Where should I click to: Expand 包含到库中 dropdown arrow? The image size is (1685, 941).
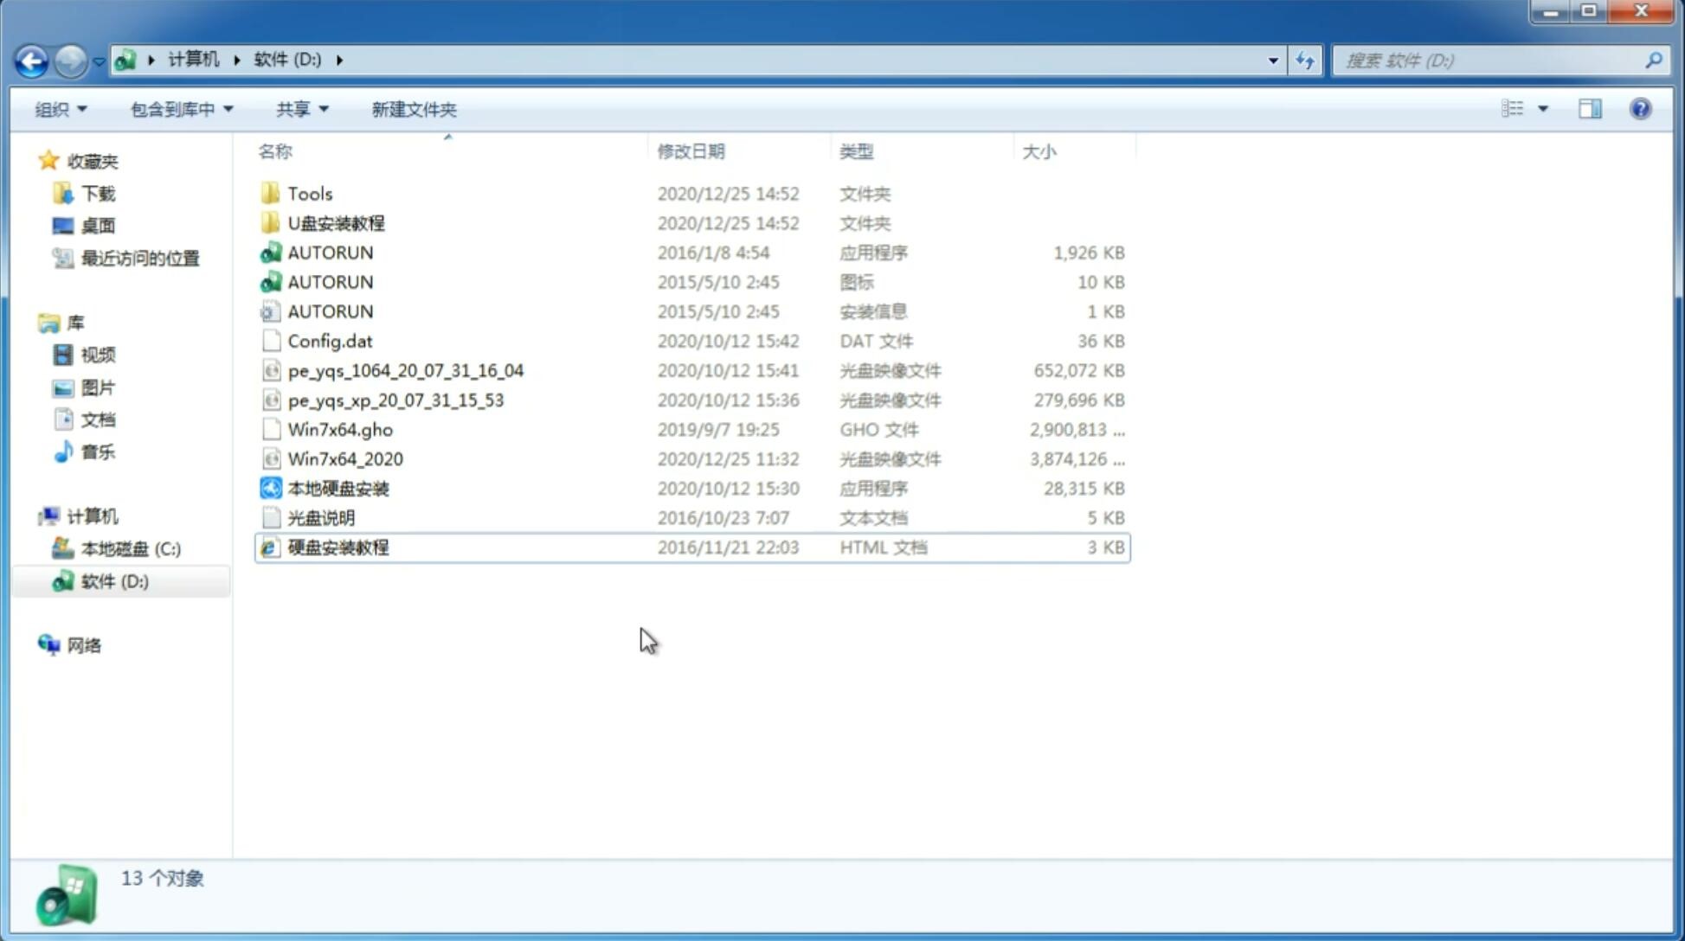[227, 109]
